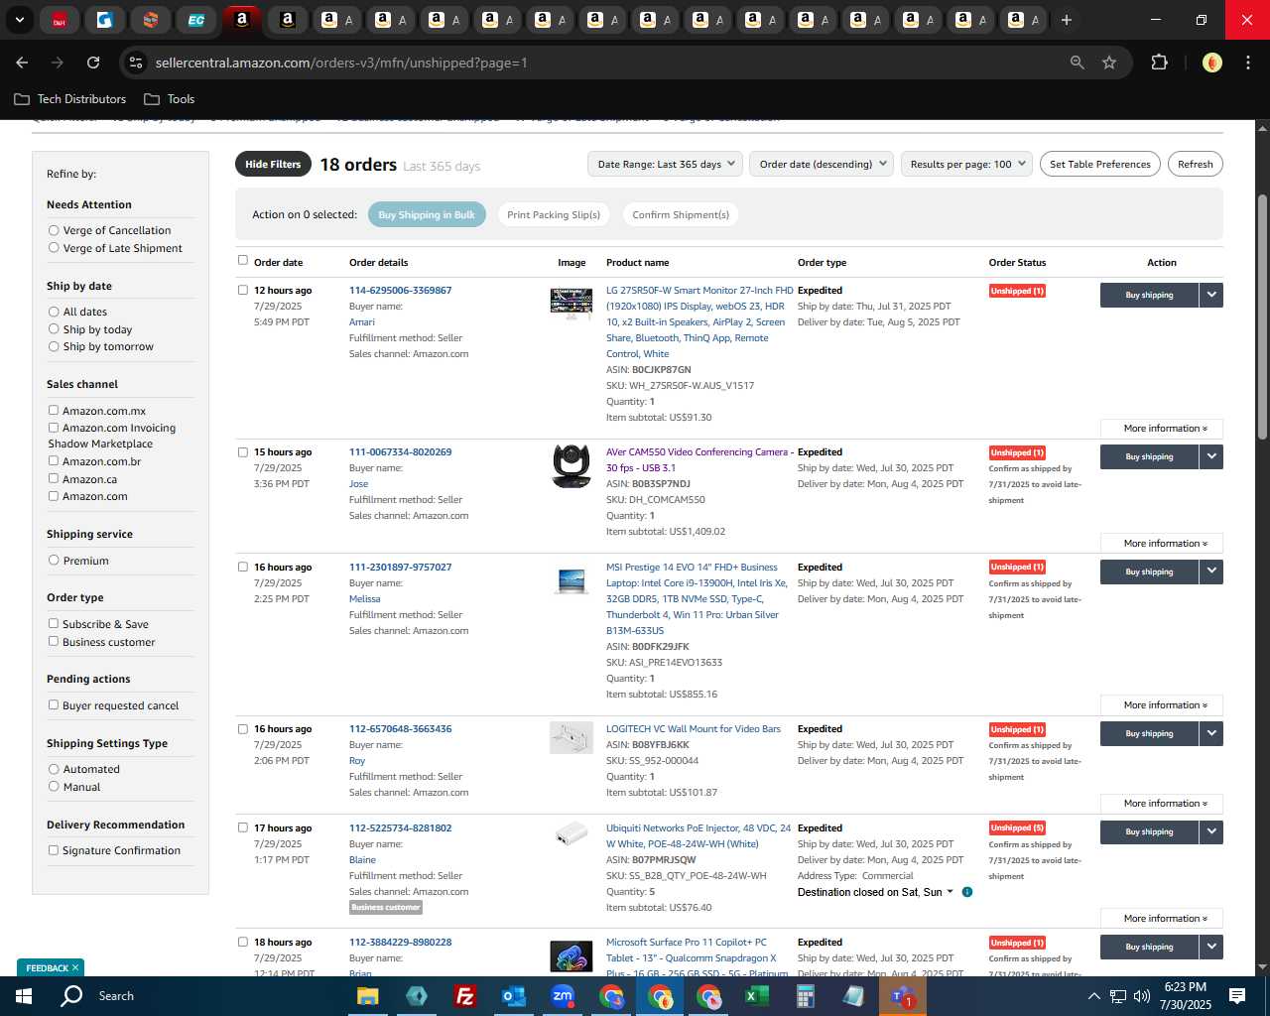
Task: Open the Tech Distributors bookmarks folder
Action: coord(70,99)
